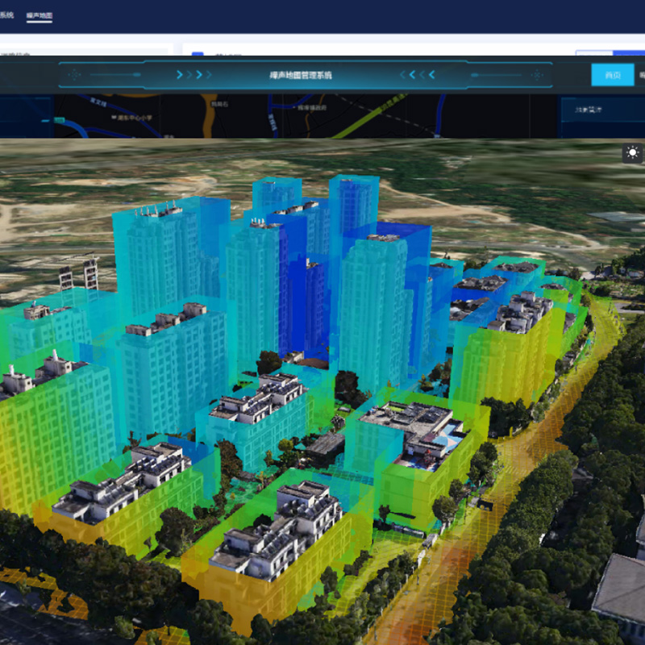Click the left crosshair target icon in header

pyautogui.click(x=74, y=75)
